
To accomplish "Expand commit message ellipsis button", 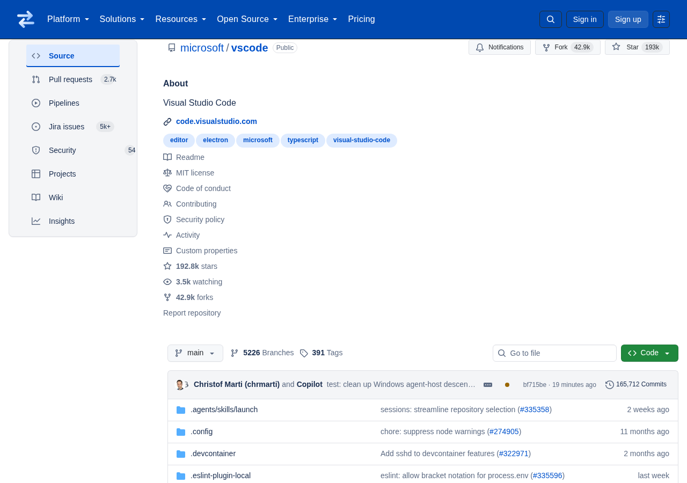I will pos(488,385).
